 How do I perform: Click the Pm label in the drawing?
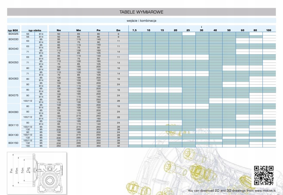tap(11, 171)
